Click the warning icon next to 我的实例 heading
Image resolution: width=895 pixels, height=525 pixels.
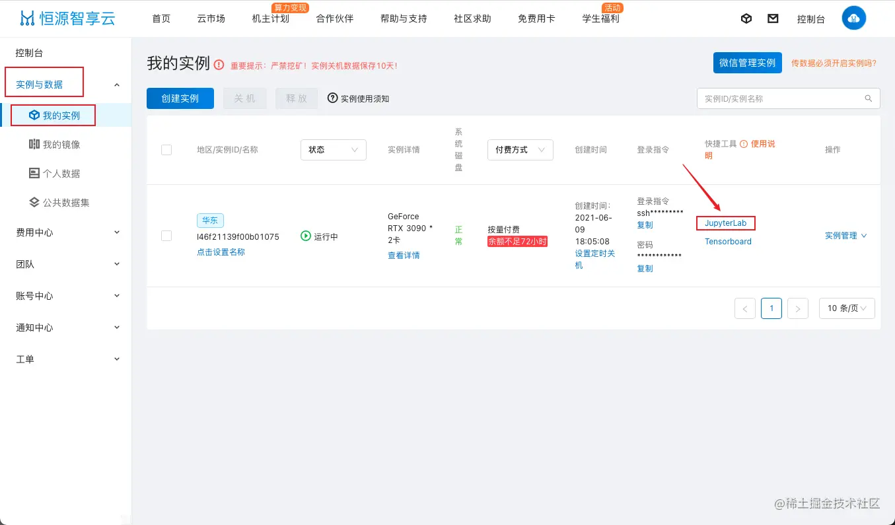pos(219,65)
